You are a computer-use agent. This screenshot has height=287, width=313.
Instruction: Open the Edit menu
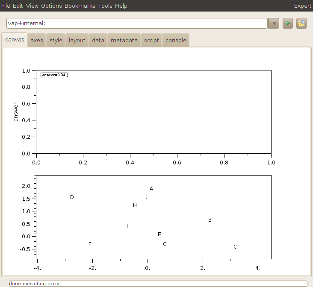[x=18, y=6]
